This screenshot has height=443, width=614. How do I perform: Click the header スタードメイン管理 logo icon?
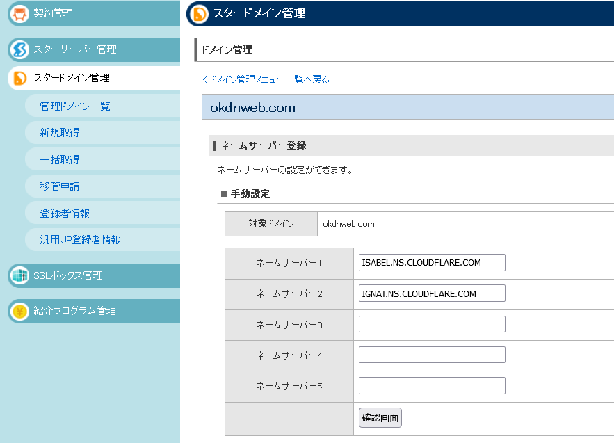[x=200, y=13]
